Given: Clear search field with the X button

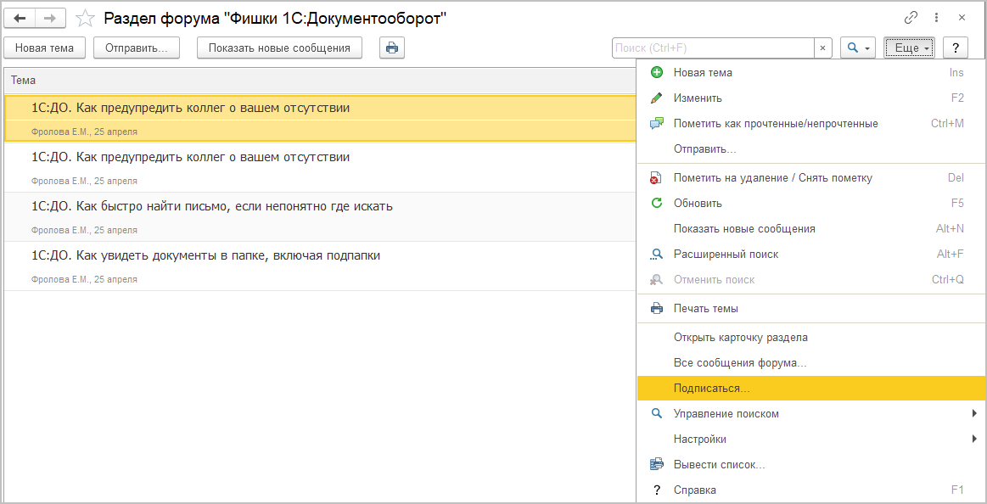Looking at the screenshot, I should pyautogui.click(x=822, y=48).
